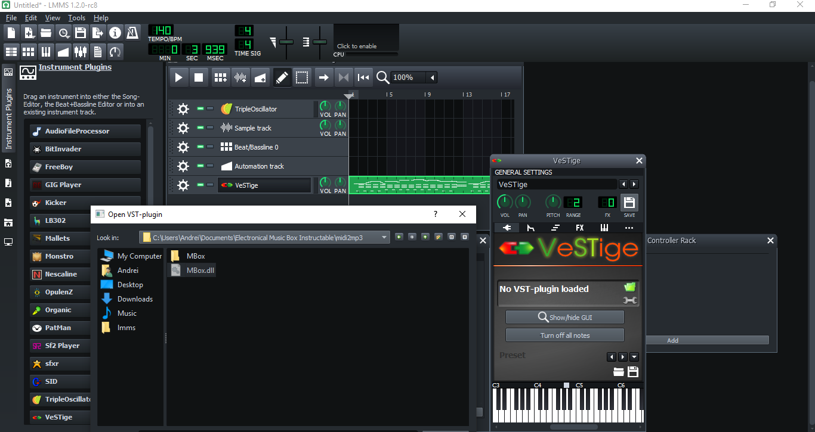
Task: Click Show/hide GUI button
Action: [565, 317]
